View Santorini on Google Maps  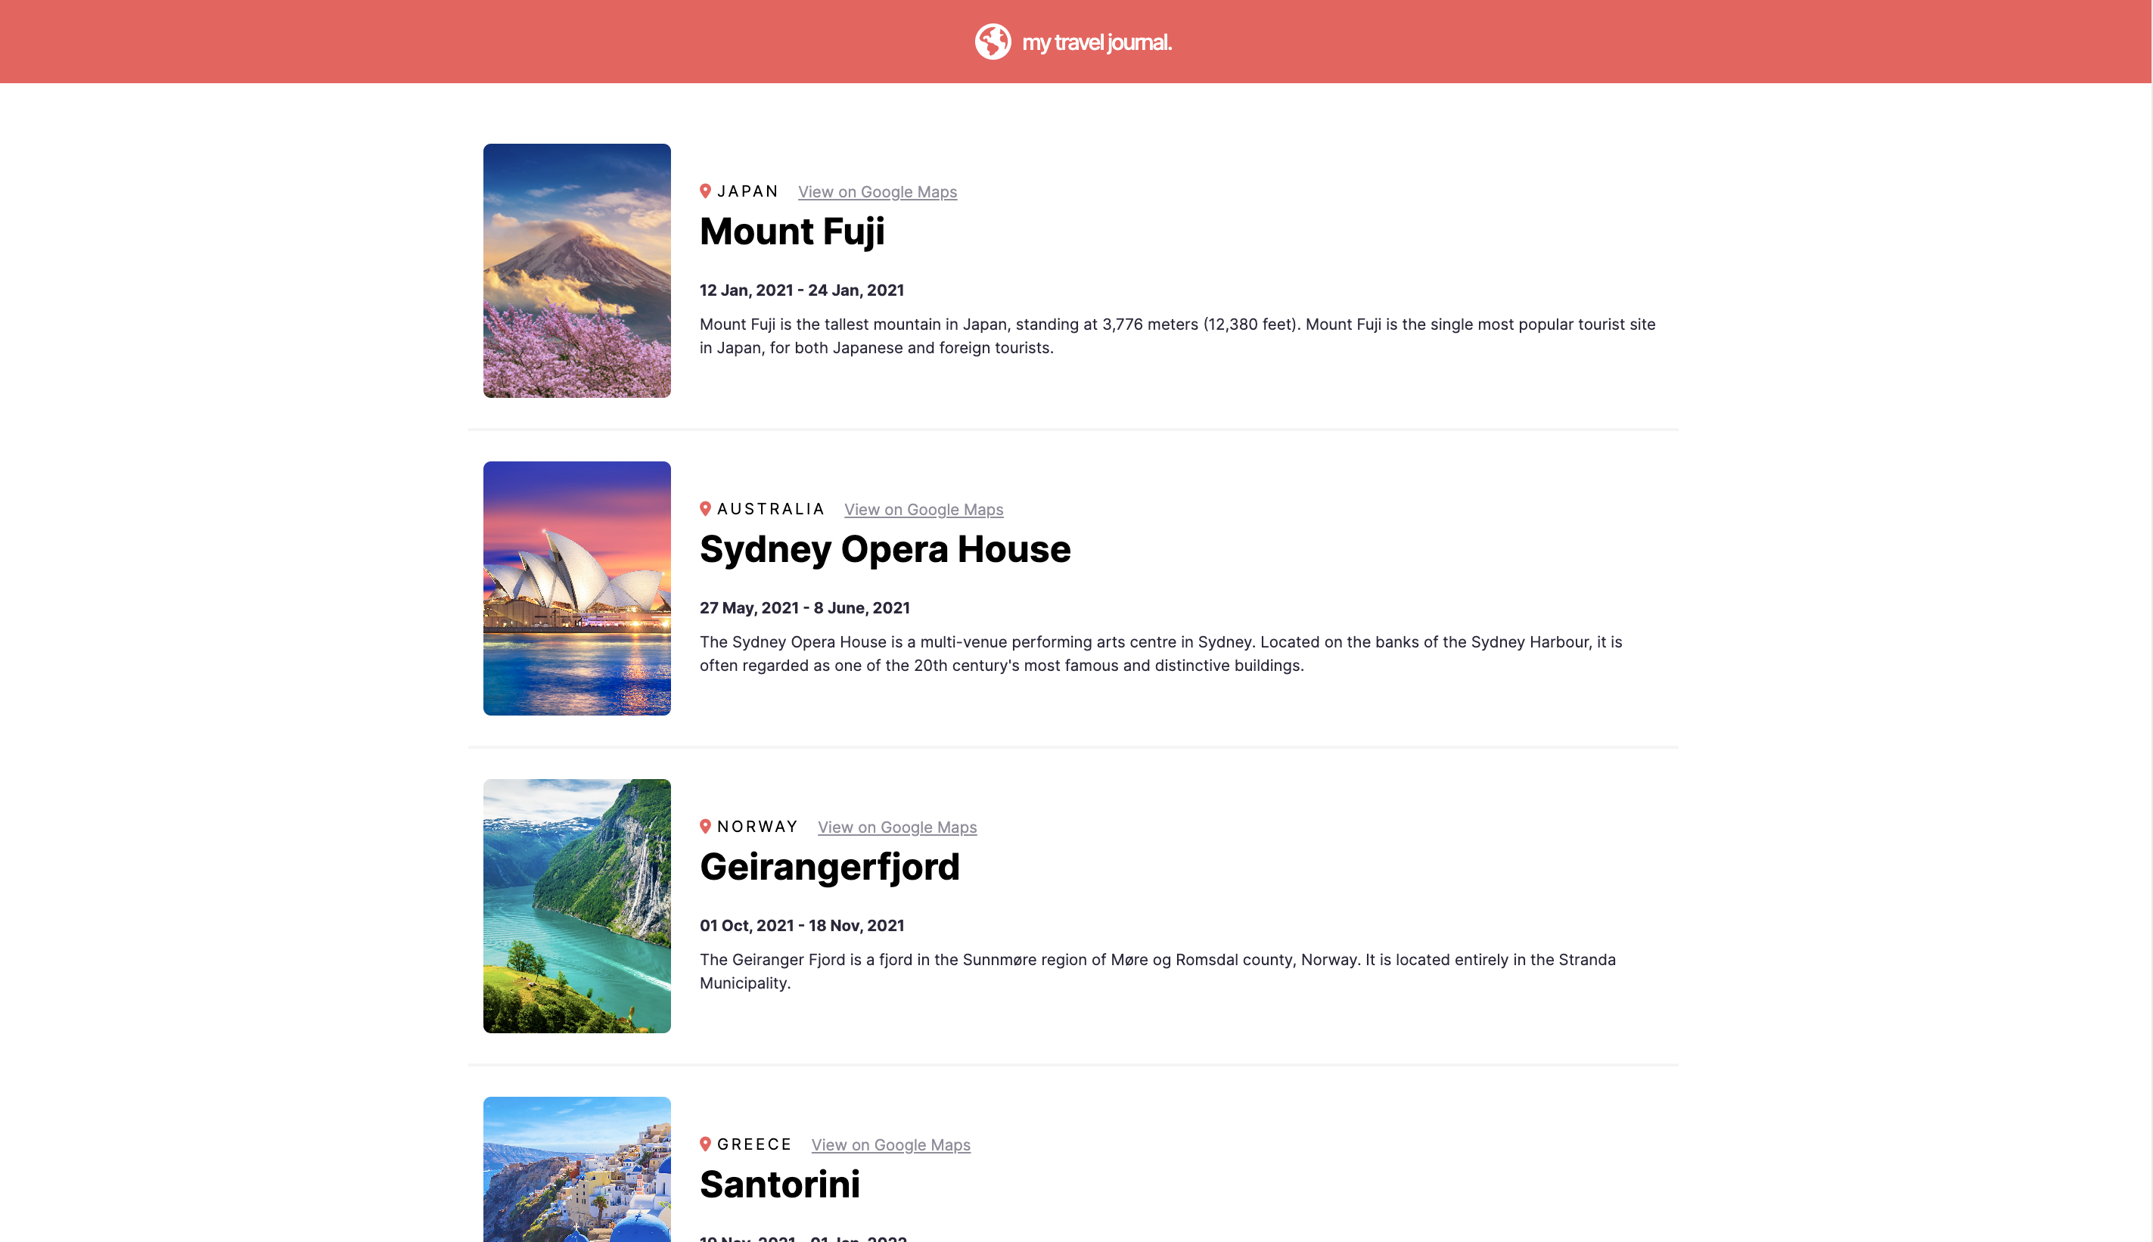tap(890, 1144)
